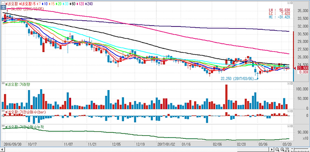The height and width of the screenshot is (152, 310).
Task: Click the zoom in magnifier icon
Action: click(282, 150)
